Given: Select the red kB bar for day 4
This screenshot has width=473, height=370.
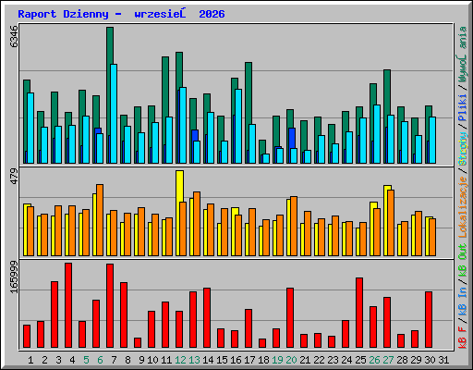Looking at the screenshot, I should (x=68, y=305).
